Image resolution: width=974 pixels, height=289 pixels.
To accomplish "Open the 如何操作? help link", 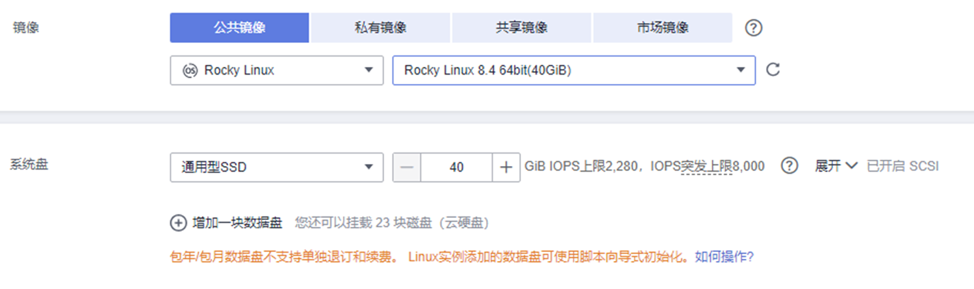I will 724,257.
